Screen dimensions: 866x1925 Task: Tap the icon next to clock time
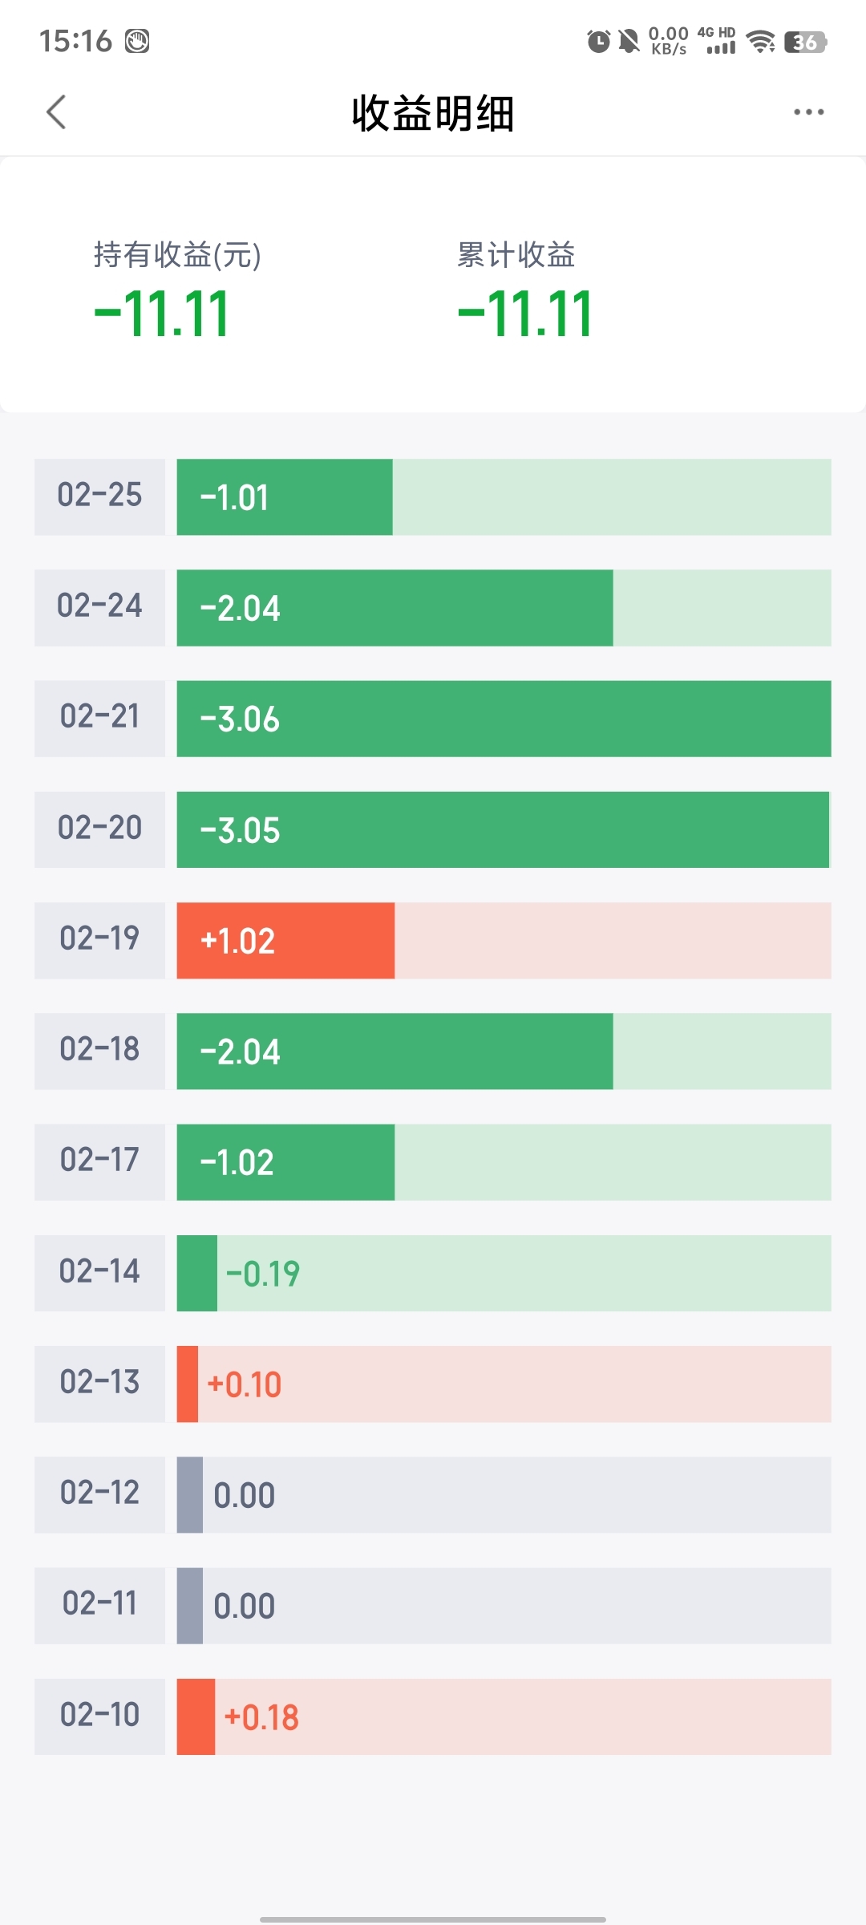137,41
